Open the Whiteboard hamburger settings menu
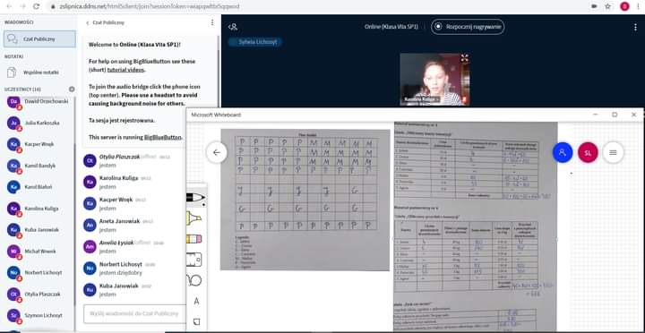 click(x=613, y=152)
